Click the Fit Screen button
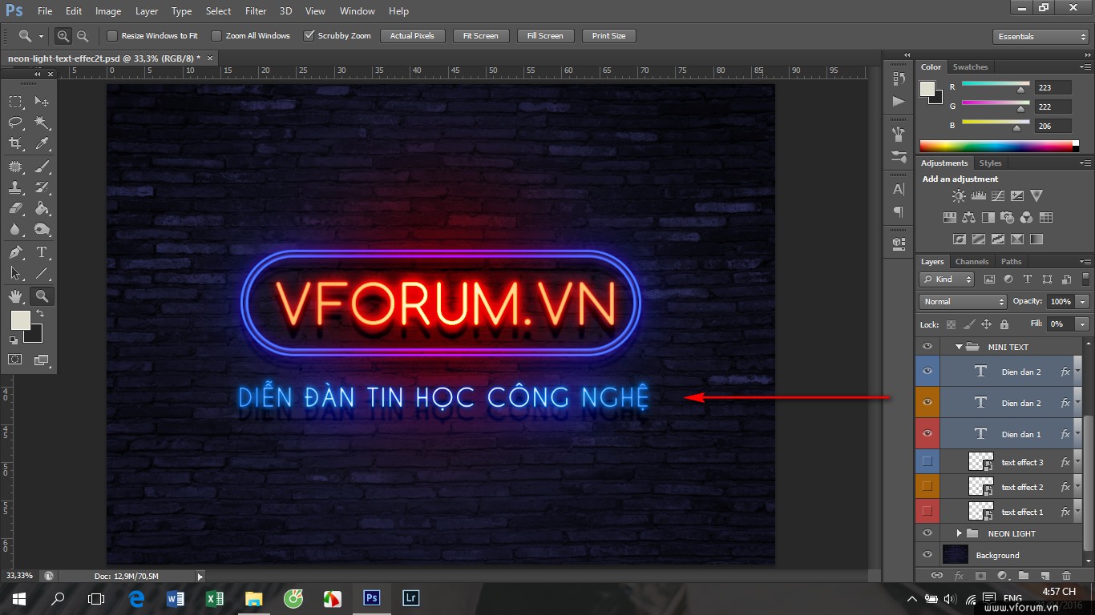1095x615 pixels. tap(481, 36)
